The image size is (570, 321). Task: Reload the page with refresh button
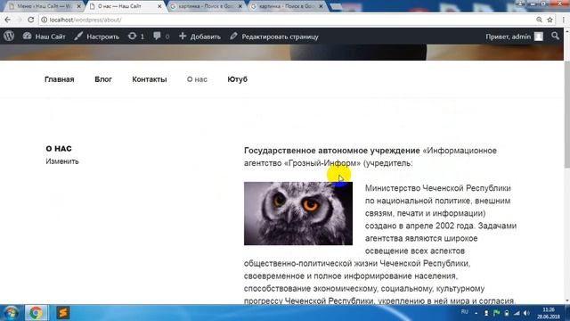(30, 20)
